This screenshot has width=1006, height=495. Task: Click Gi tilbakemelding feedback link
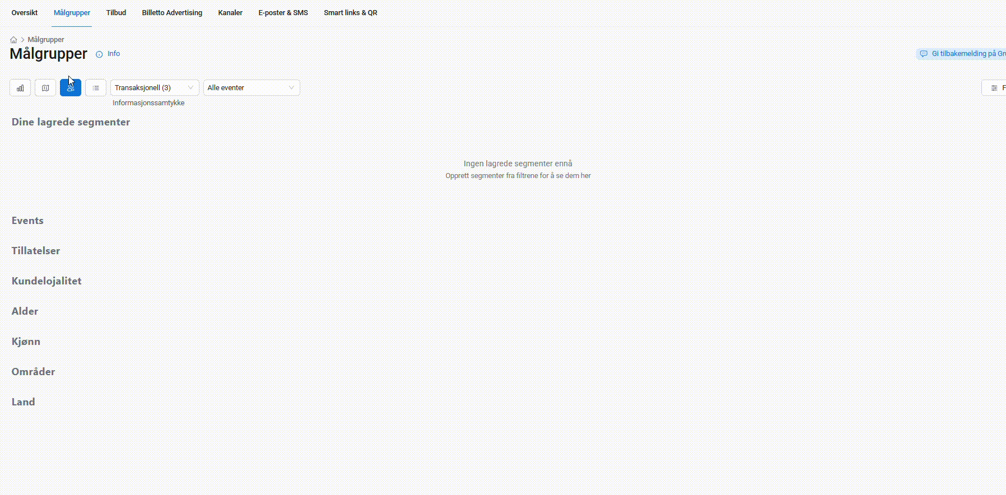coord(967,54)
